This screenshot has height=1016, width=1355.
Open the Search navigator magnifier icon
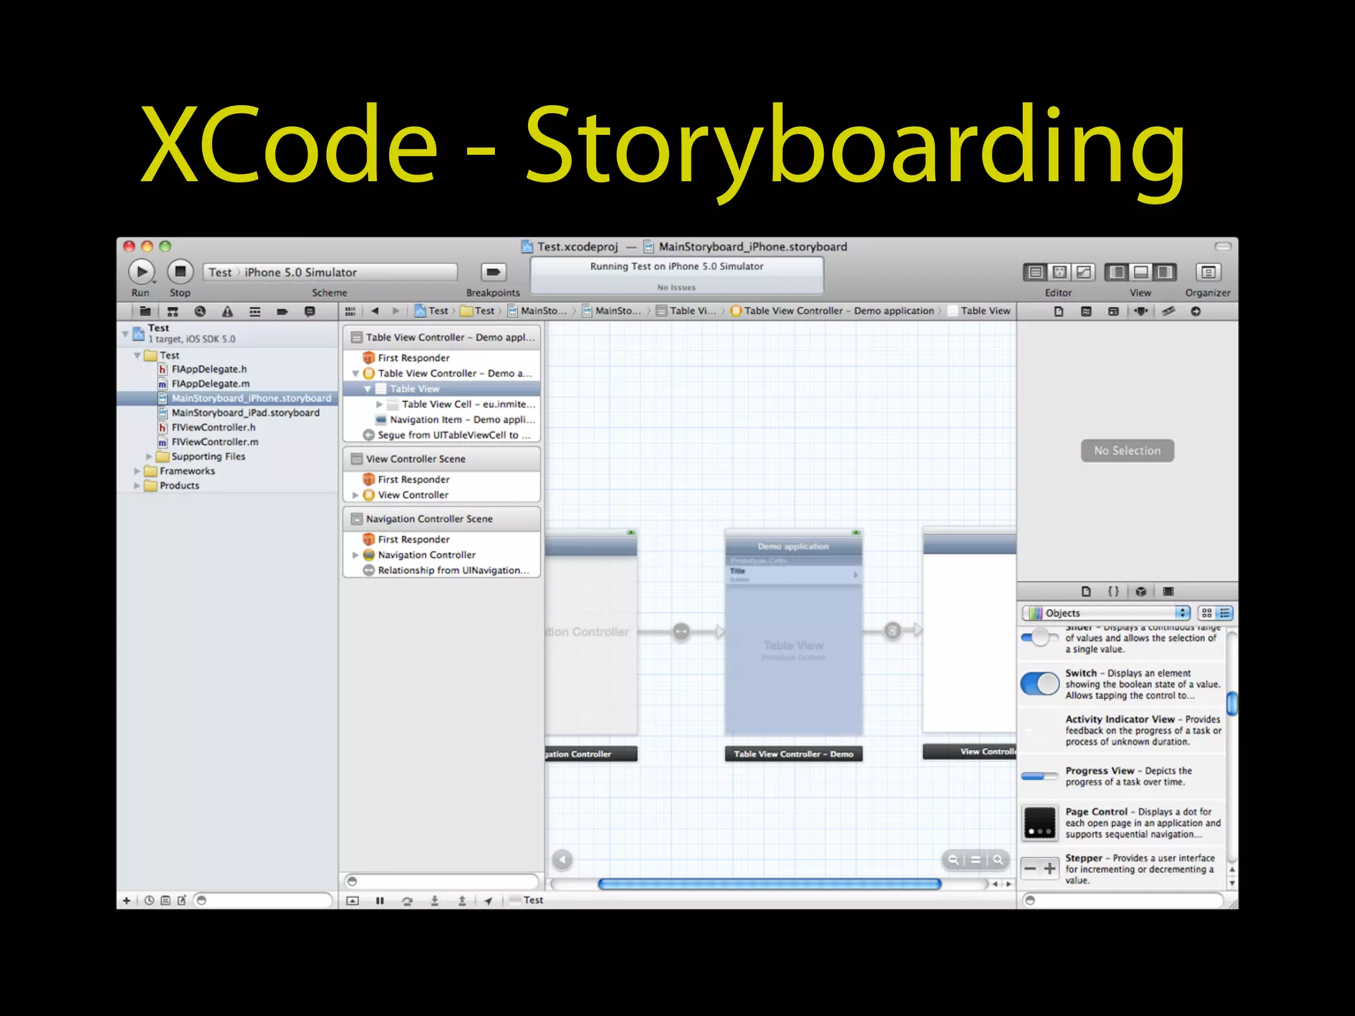[200, 312]
